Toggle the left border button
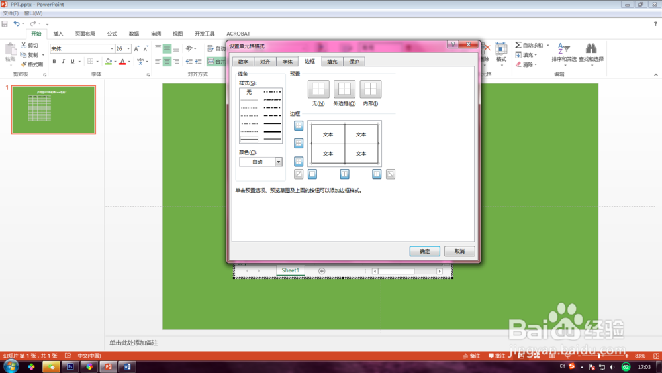This screenshot has height=373, width=662. pyautogui.click(x=312, y=174)
